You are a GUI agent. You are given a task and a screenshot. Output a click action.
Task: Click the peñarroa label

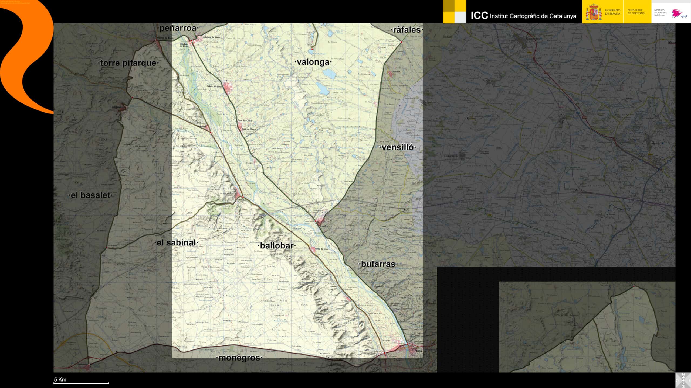pos(178,28)
